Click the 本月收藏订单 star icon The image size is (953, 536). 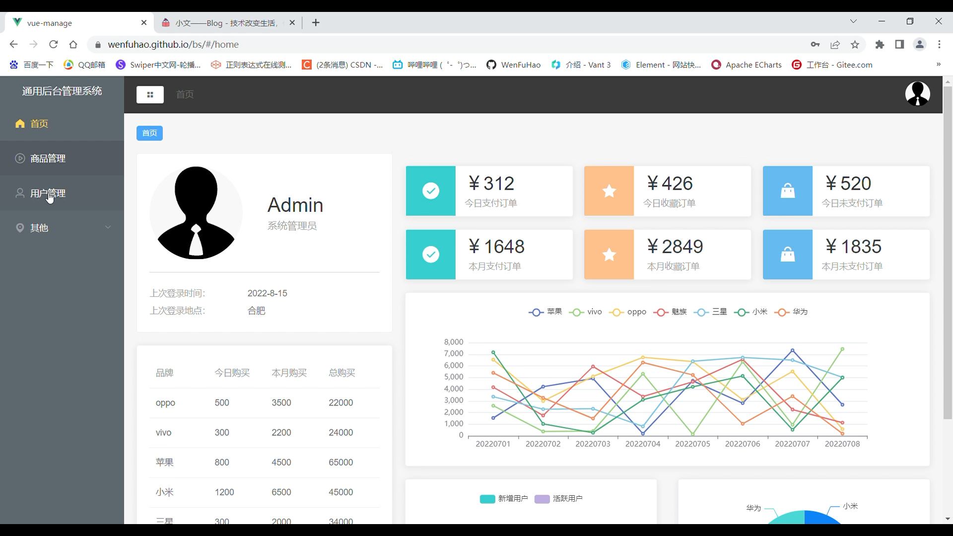point(609,254)
